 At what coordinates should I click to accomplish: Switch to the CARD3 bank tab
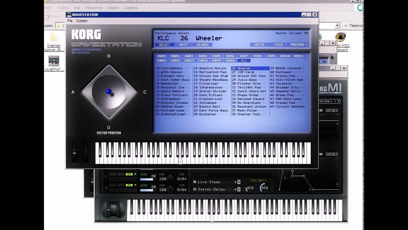click(x=189, y=61)
